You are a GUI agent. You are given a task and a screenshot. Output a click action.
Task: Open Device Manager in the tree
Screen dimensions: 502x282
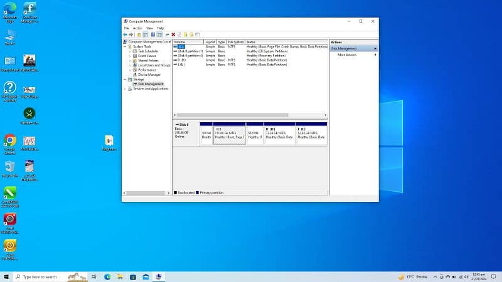tap(149, 75)
